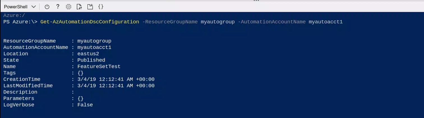Open the settings gear icon
The height and width of the screenshot is (118, 424).
coord(68,7)
